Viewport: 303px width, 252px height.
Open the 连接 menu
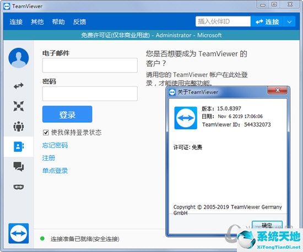pyautogui.click(x=16, y=22)
